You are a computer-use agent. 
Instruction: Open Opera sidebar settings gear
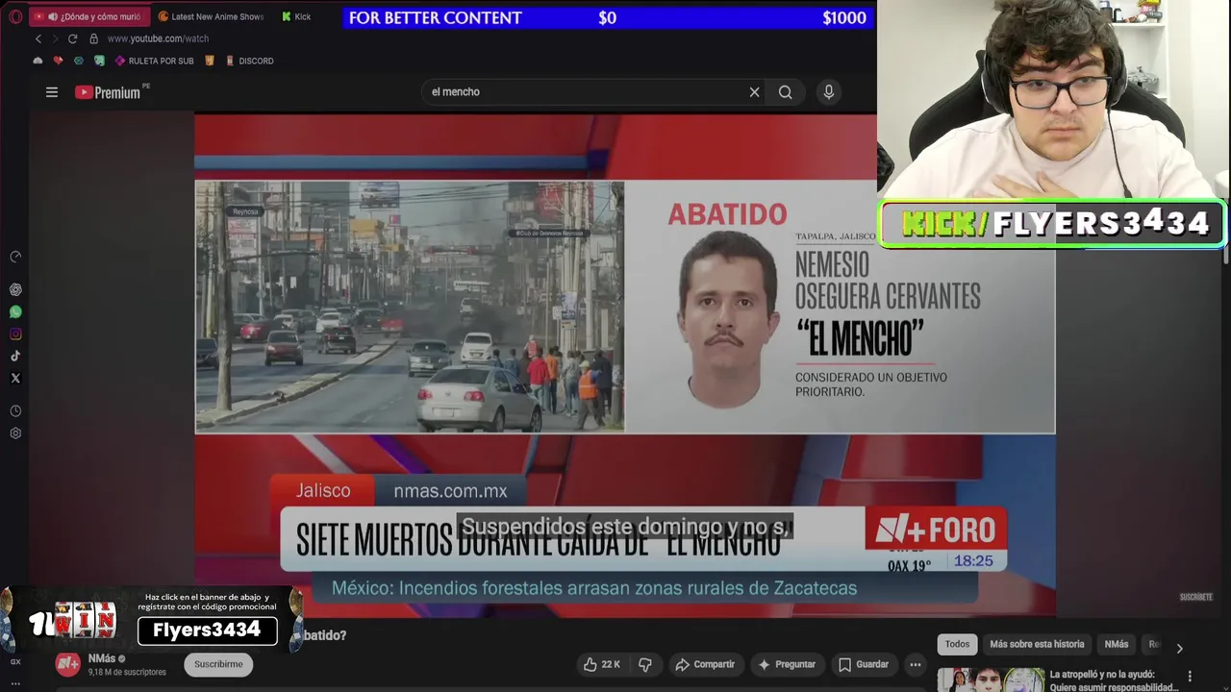15,433
